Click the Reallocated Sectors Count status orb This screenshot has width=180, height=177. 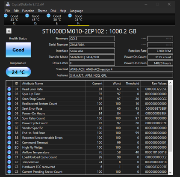tap(9, 104)
